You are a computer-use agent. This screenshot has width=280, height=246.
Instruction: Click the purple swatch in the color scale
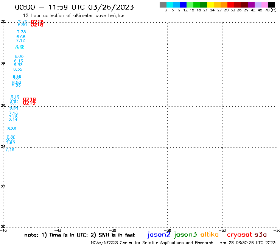[251, 5]
